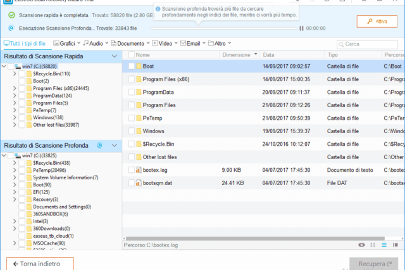This screenshot has width=405, height=270.
Task: Sort by the Dimensione column header
Action: click(x=239, y=55)
